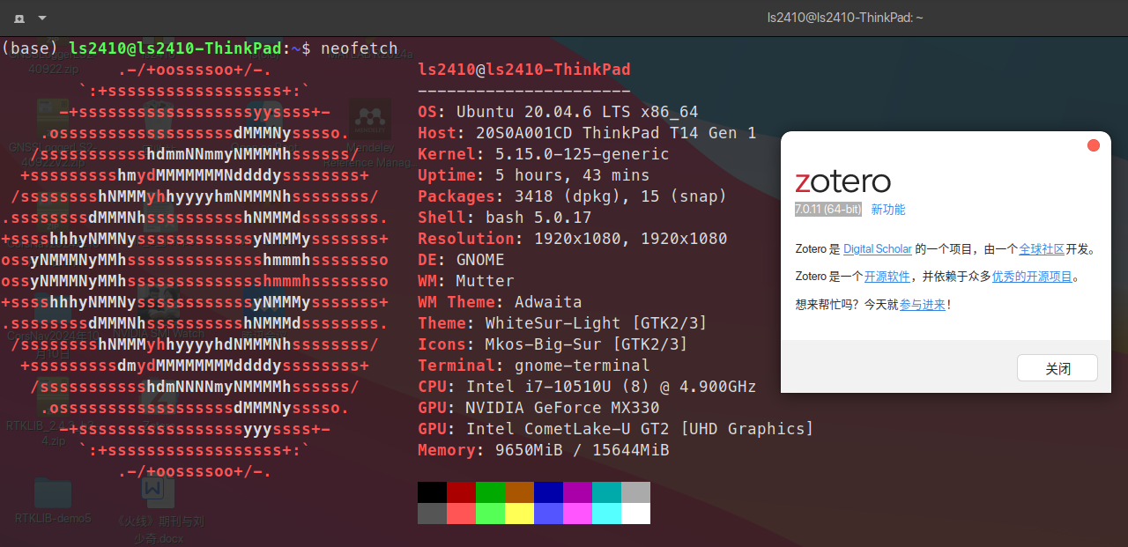Visit the 开源软件 link

point(887,277)
